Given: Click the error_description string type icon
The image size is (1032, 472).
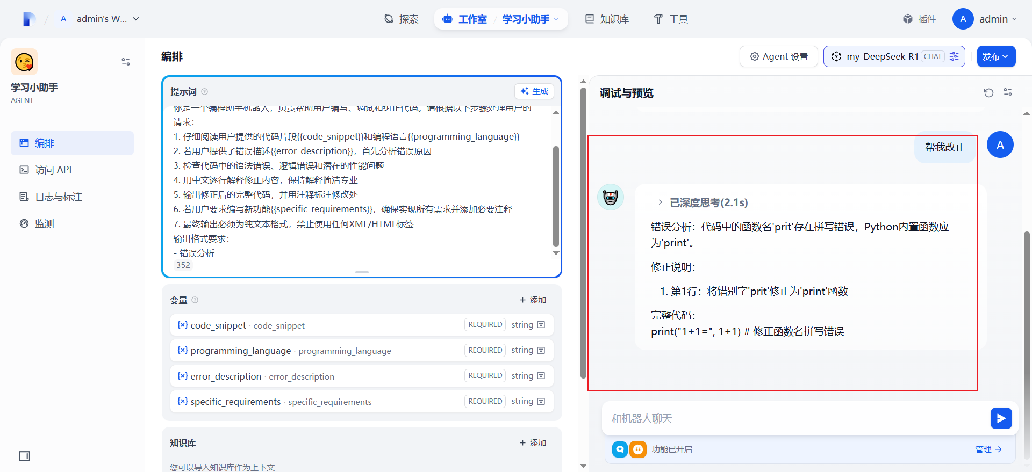Looking at the screenshot, I should point(541,376).
